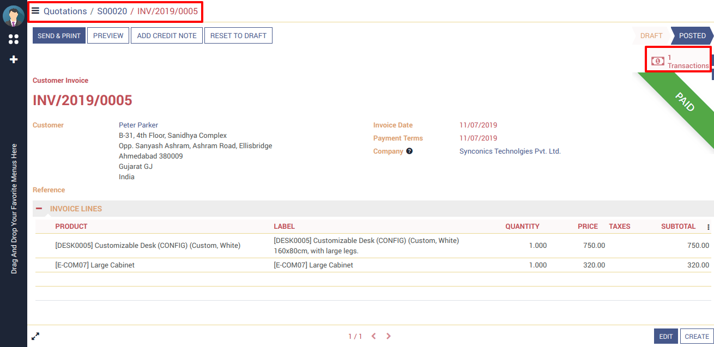Select the Draft status stage

tap(651, 36)
